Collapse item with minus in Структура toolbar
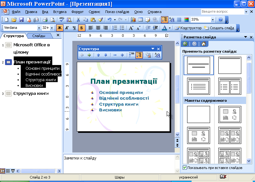Viewport: 255px width, 182px height. 115,55
